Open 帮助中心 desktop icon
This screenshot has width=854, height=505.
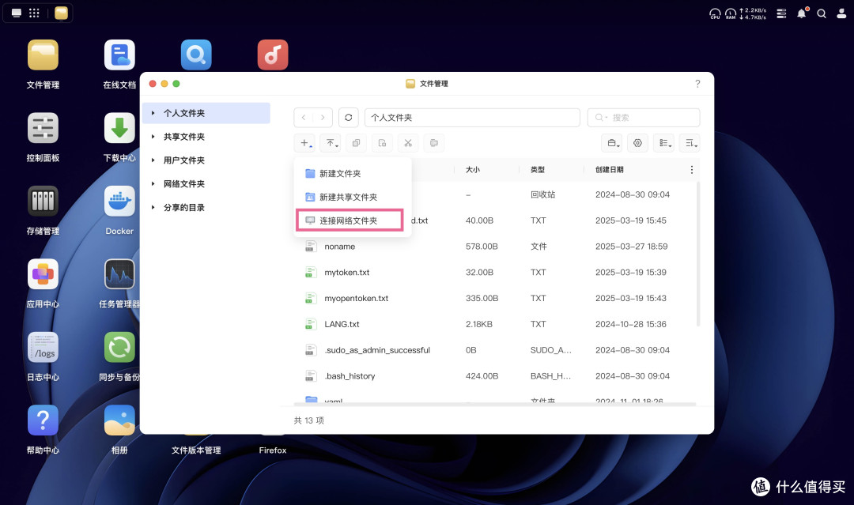coord(43,420)
